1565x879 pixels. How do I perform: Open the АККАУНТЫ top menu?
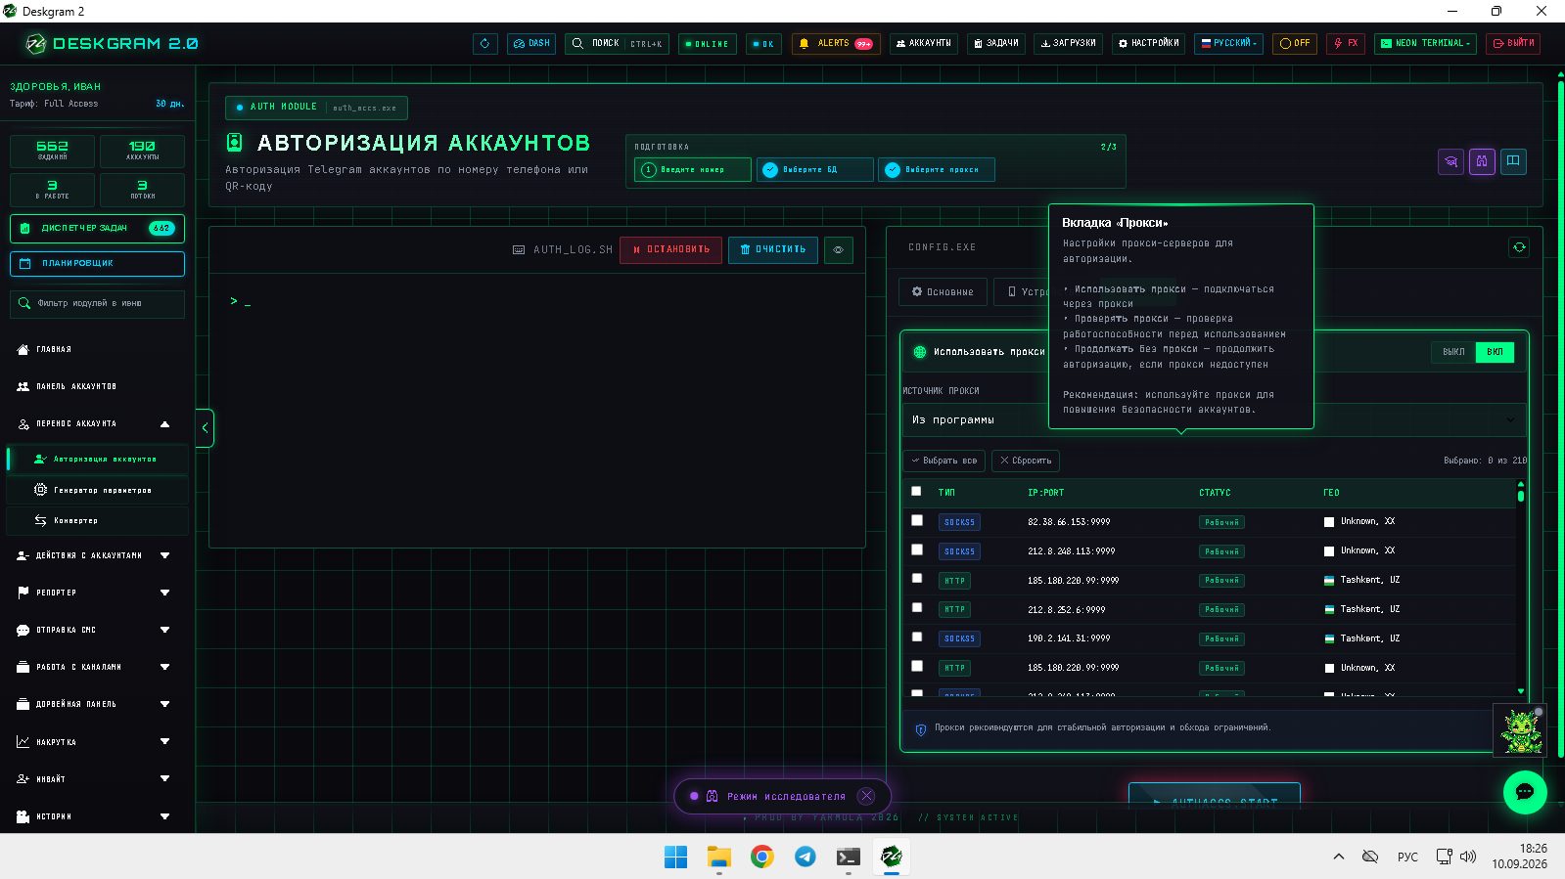(x=924, y=44)
